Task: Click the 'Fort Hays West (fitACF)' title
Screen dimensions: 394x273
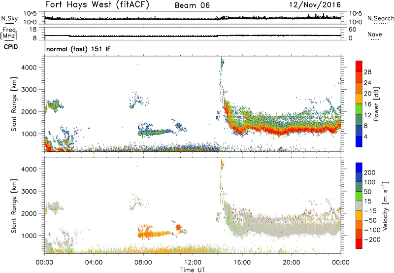Action: point(97,4)
